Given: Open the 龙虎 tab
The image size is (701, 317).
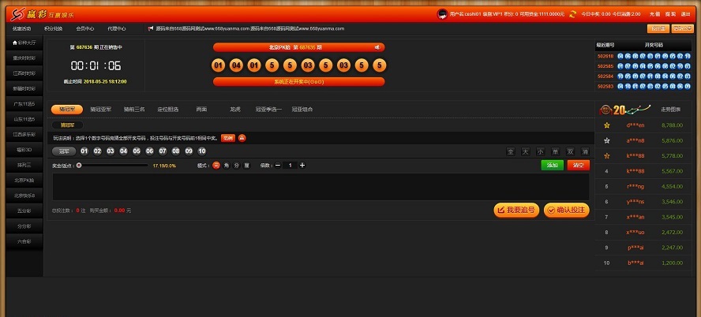Looking at the screenshot, I should [235, 110].
